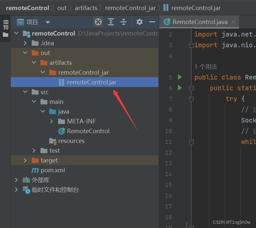Expand 临时文件和控制台 node
The width and height of the screenshot is (256, 228).
pos(16,190)
